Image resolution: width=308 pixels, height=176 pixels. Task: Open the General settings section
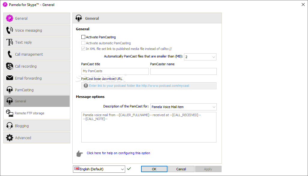click(37, 18)
